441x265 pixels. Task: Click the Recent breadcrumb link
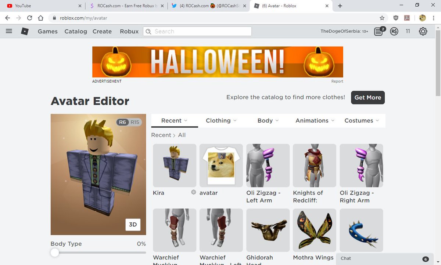tap(161, 135)
